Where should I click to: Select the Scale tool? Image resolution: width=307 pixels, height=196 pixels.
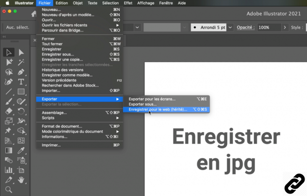pos(8,121)
